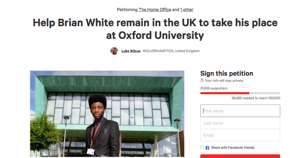Click the "58,365 needed to reach 150,000" text
This screenshot has width=306, height=158.
[x=256, y=98]
